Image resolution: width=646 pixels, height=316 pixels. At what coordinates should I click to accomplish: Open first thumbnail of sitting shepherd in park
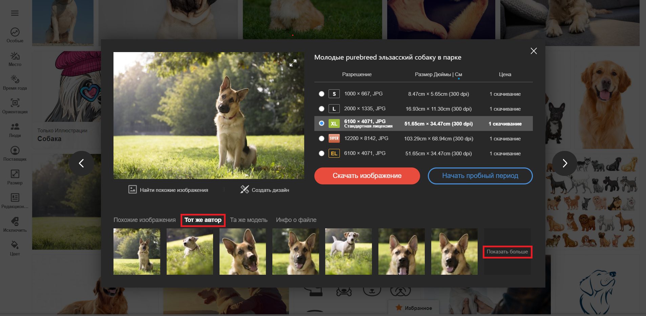point(137,251)
